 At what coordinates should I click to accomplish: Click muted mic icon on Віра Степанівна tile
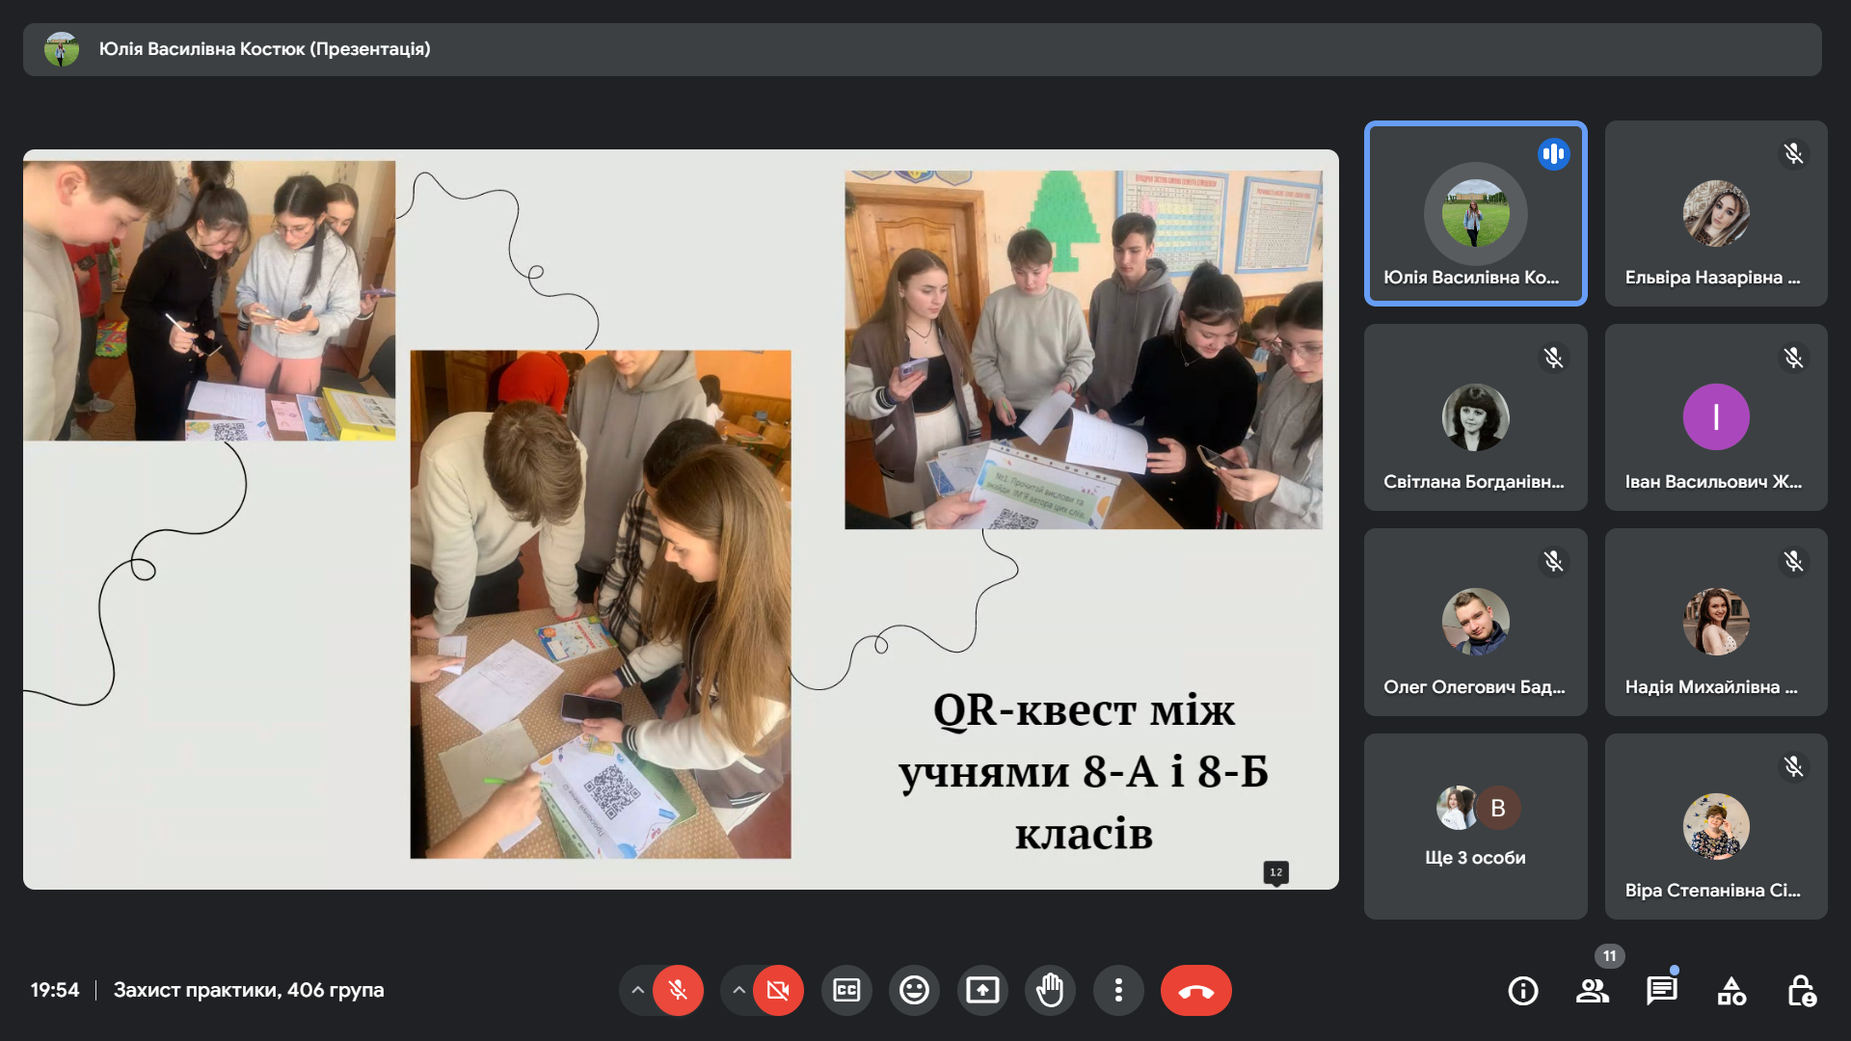[x=1793, y=766]
